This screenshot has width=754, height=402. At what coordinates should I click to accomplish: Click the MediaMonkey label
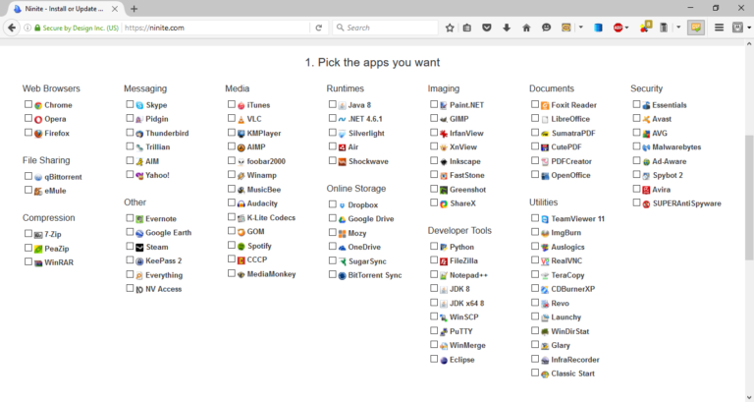point(271,274)
